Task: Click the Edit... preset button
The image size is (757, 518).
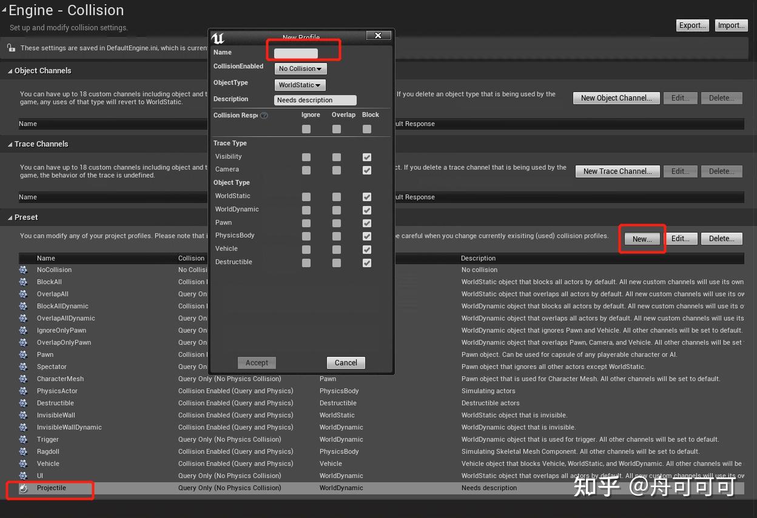Action: pos(681,239)
